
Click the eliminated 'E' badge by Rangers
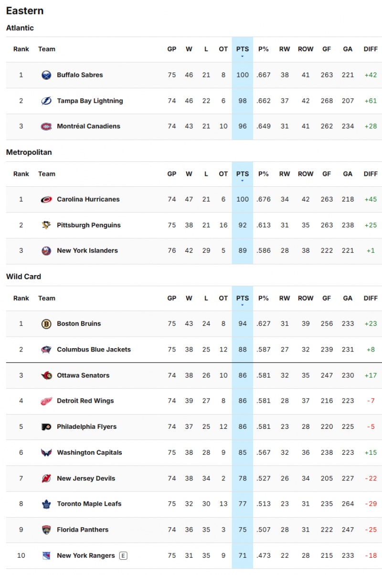point(123,555)
